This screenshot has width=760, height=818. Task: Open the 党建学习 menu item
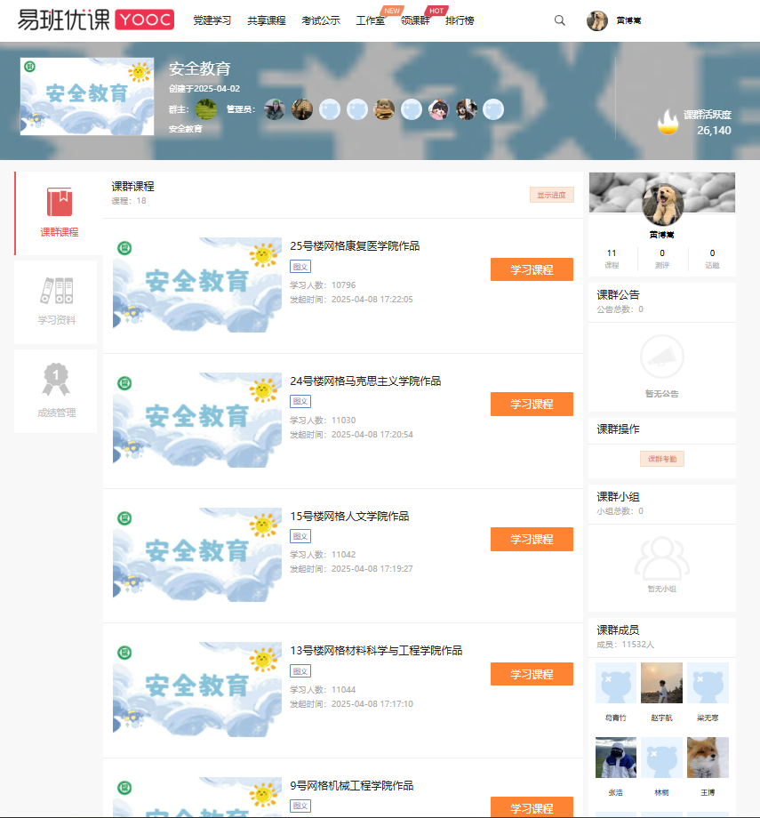click(212, 20)
